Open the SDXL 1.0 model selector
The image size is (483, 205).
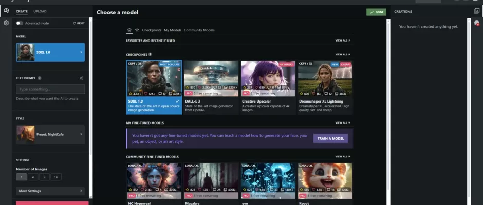point(50,52)
